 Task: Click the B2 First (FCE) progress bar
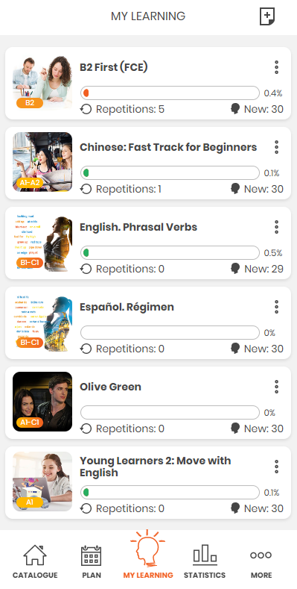coord(170,93)
